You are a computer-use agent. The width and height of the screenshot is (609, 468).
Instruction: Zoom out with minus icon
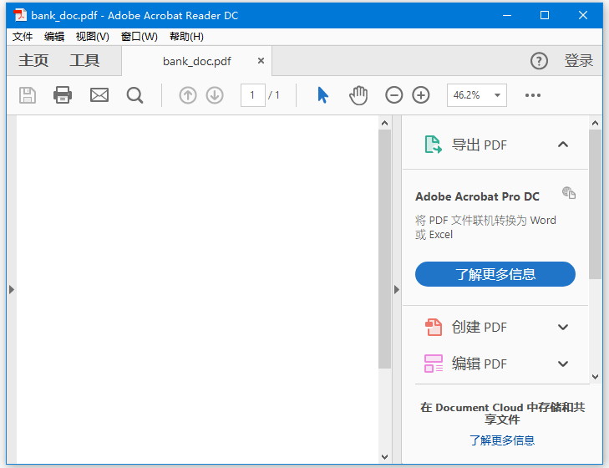point(393,95)
